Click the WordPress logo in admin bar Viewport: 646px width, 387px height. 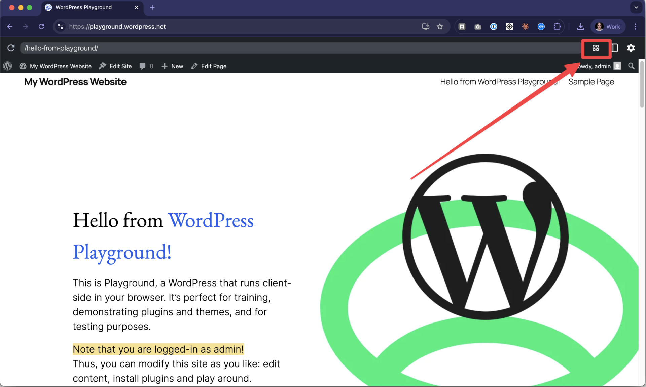coord(7,66)
